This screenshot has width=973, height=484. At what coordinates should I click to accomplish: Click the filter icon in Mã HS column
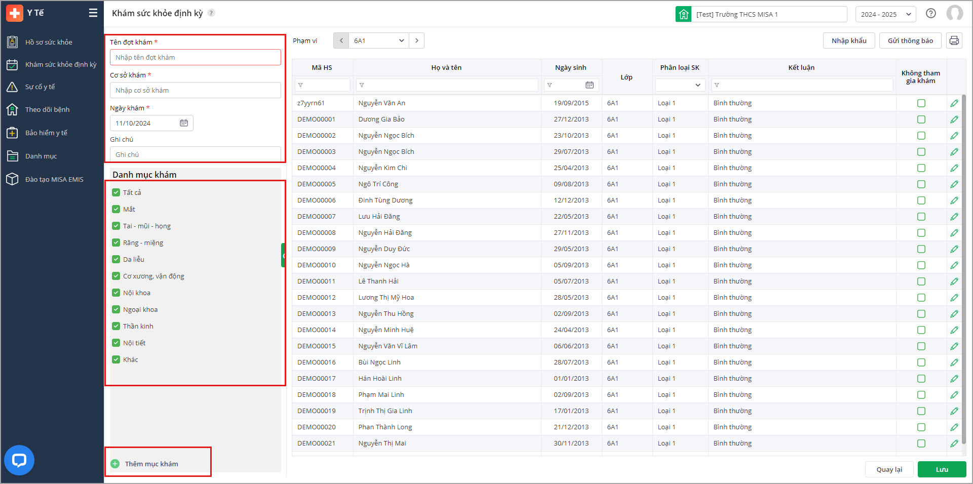[x=300, y=85]
